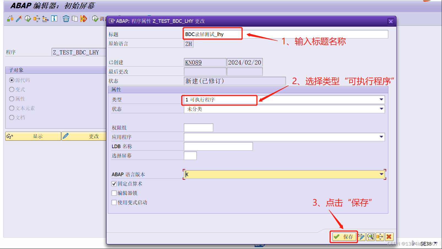The width and height of the screenshot is (442, 249).
Task: Click the blue information icon
Action: [x=54, y=18]
